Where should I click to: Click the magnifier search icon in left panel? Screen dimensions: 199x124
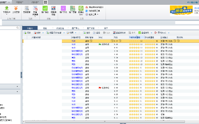click(x=17, y=28)
